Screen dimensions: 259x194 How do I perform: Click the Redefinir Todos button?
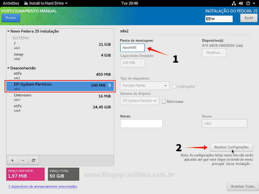pos(243,186)
